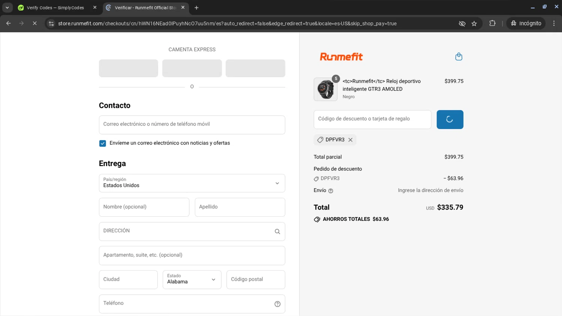562x316 pixels.
Task: Uncheck the news and offers email checkbox
Action: [103, 143]
